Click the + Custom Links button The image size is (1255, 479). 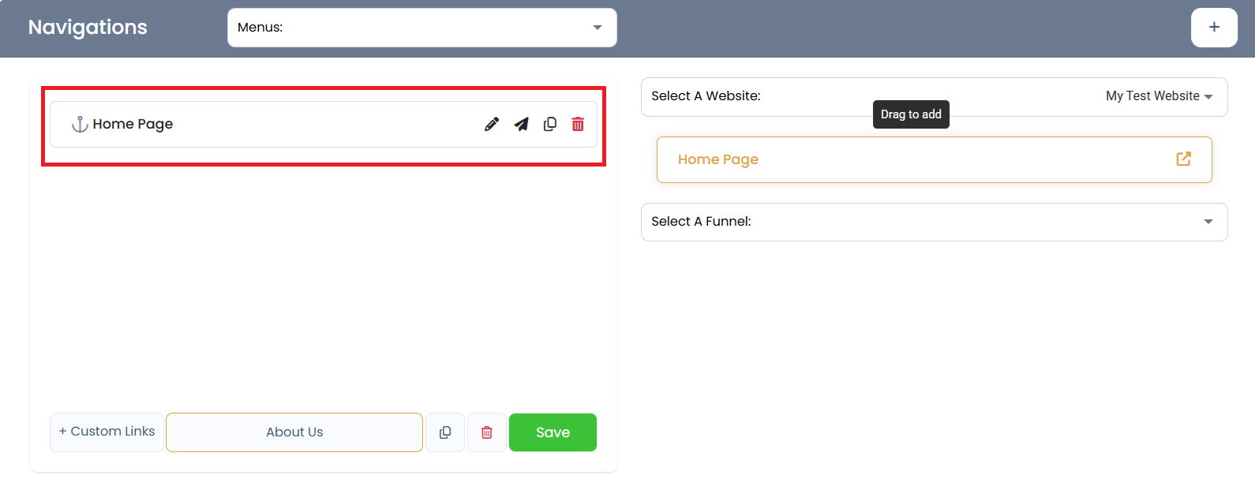click(107, 432)
